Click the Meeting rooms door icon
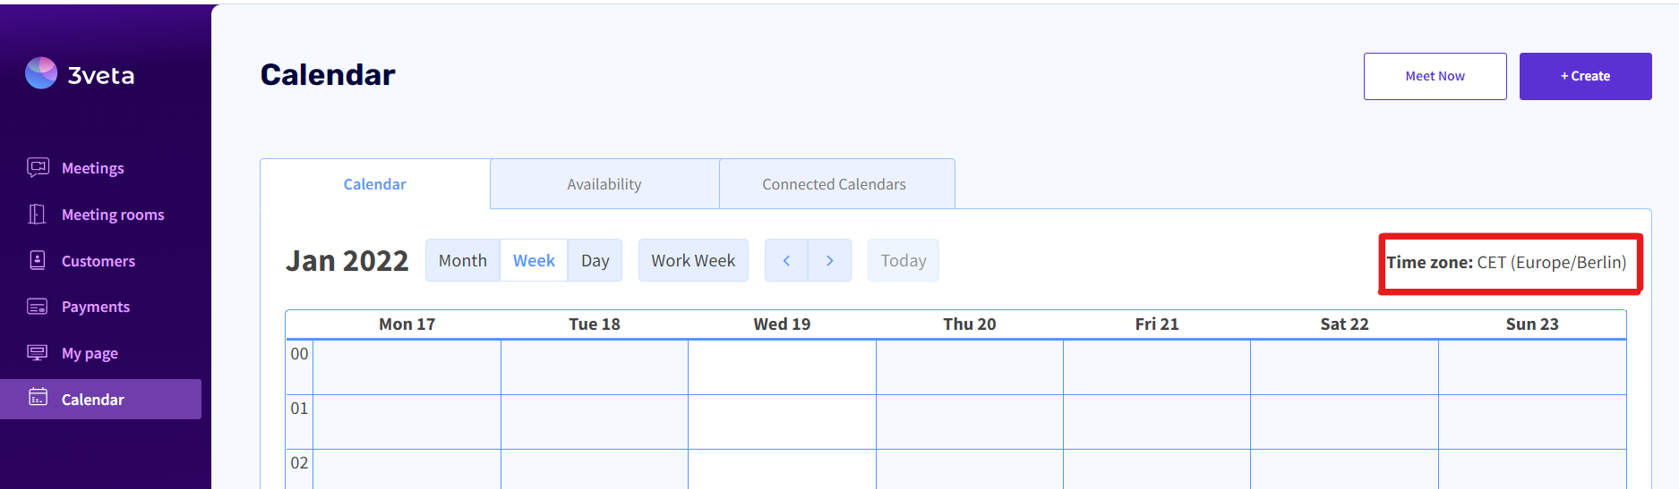1679x489 pixels. [x=38, y=214]
